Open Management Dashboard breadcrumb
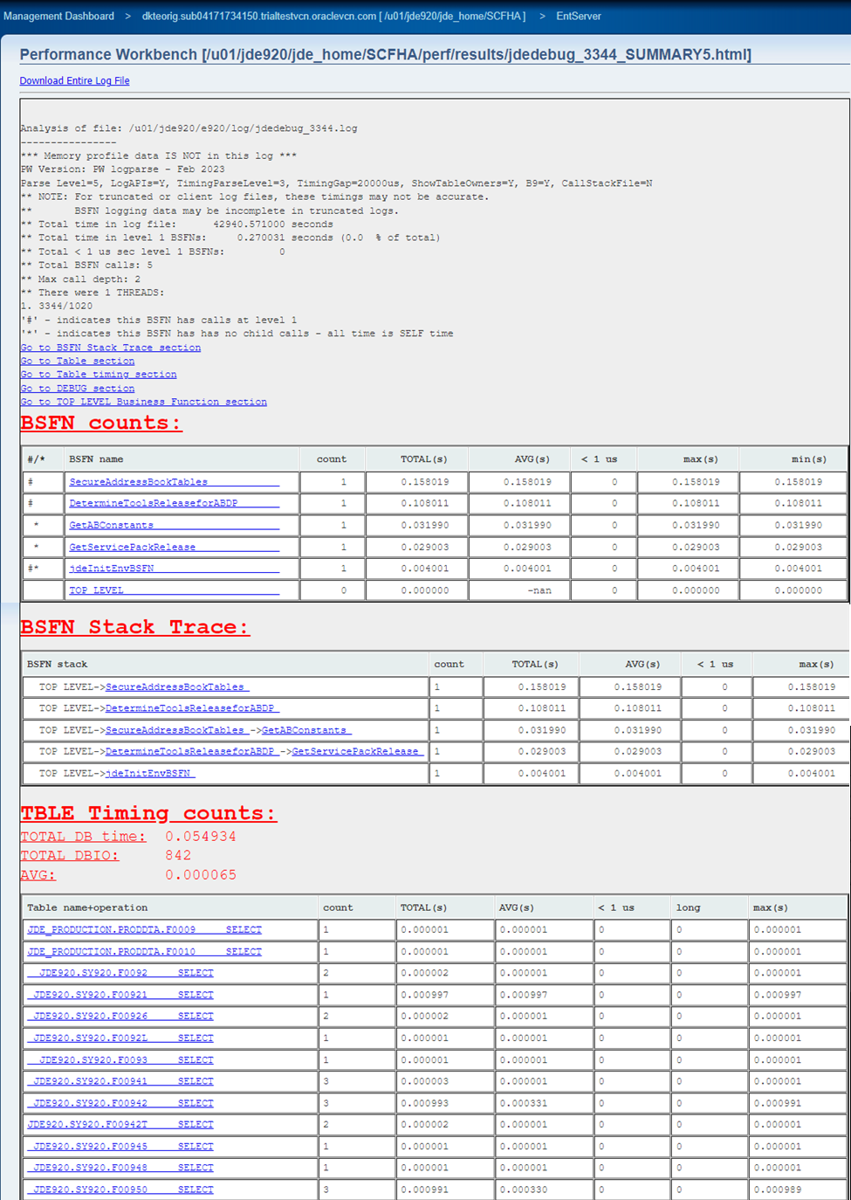The height and width of the screenshot is (1200, 851). (x=58, y=16)
